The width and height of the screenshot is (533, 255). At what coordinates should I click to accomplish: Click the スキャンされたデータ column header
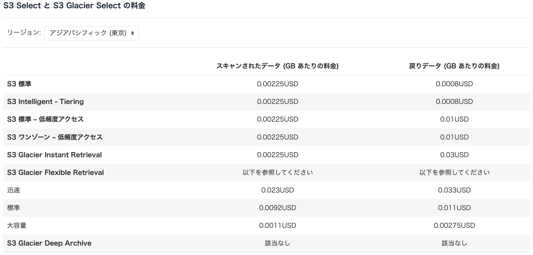point(278,65)
